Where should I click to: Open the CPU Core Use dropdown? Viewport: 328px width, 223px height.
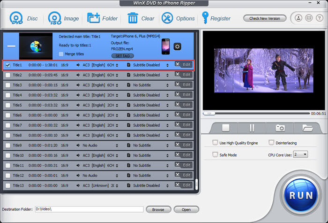[300, 154]
